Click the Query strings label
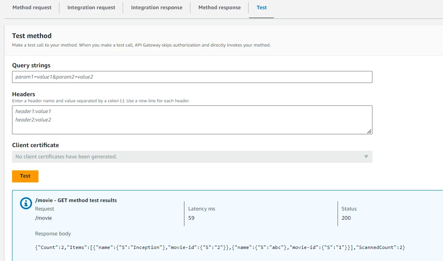The image size is (443, 261). 31,65
